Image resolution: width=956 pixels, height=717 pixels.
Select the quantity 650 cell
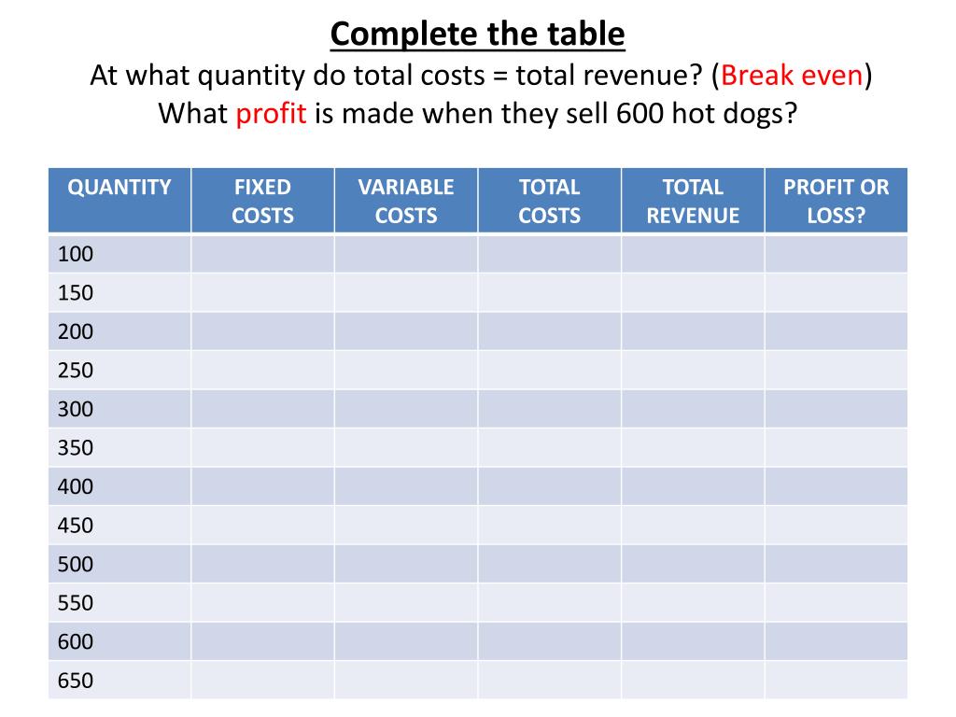(x=119, y=681)
